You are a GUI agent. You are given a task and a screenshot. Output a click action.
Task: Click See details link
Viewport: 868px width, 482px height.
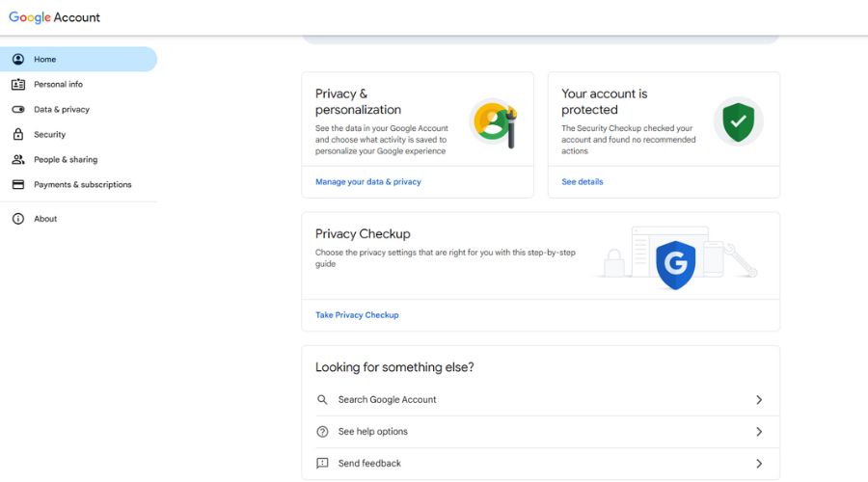pyautogui.click(x=583, y=181)
